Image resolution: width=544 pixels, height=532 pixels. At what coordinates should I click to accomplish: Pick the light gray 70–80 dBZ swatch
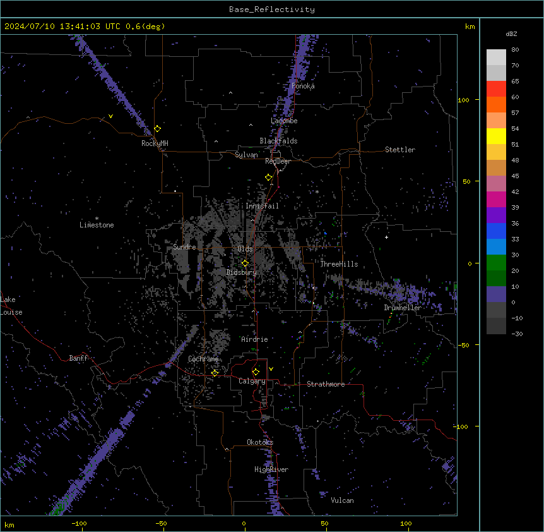point(496,57)
